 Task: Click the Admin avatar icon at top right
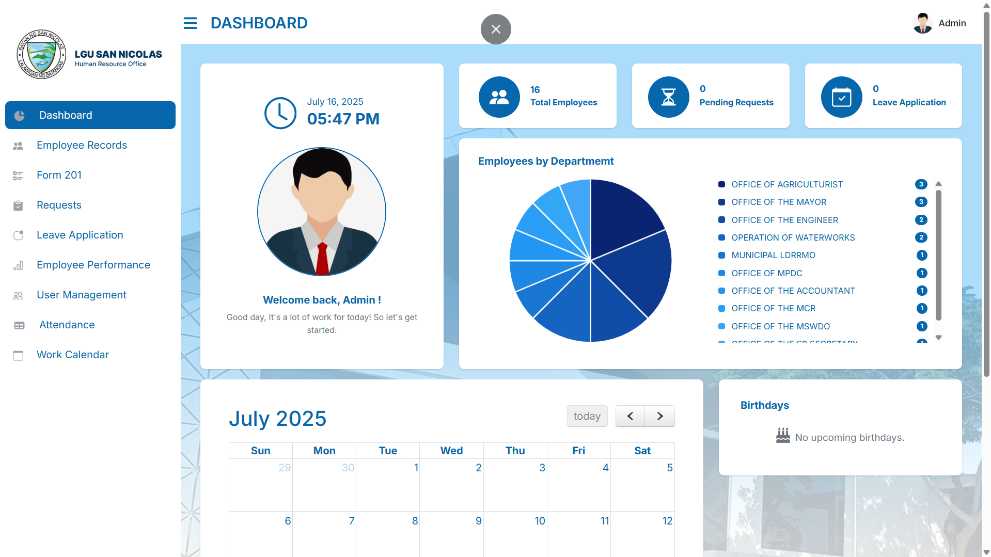point(922,23)
